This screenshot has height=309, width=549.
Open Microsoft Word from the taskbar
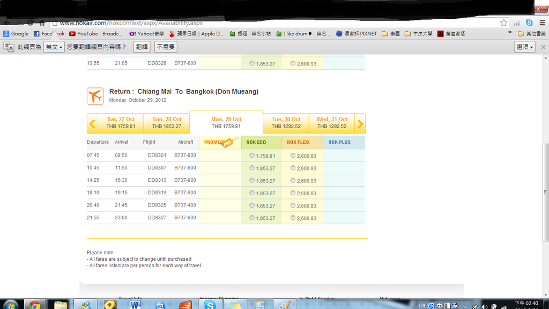[x=135, y=305]
